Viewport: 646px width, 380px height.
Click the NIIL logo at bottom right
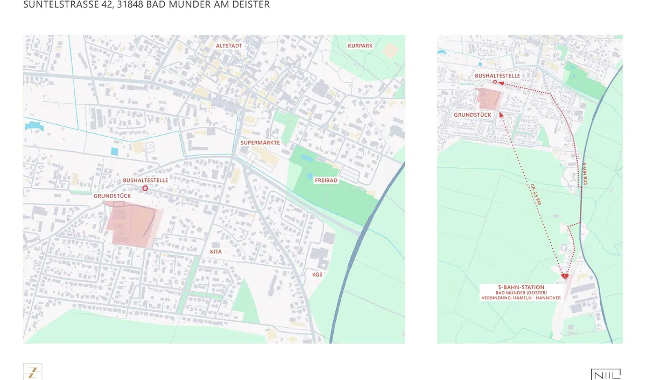(606, 374)
